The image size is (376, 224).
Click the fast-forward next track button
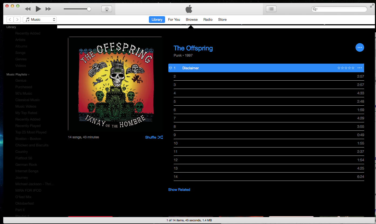(x=48, y=9)
